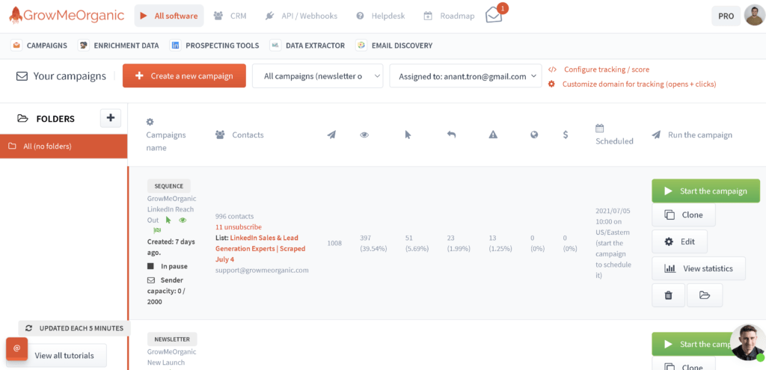
Task: Open the Roadmap tab
Action: click(x=449, y=16)
